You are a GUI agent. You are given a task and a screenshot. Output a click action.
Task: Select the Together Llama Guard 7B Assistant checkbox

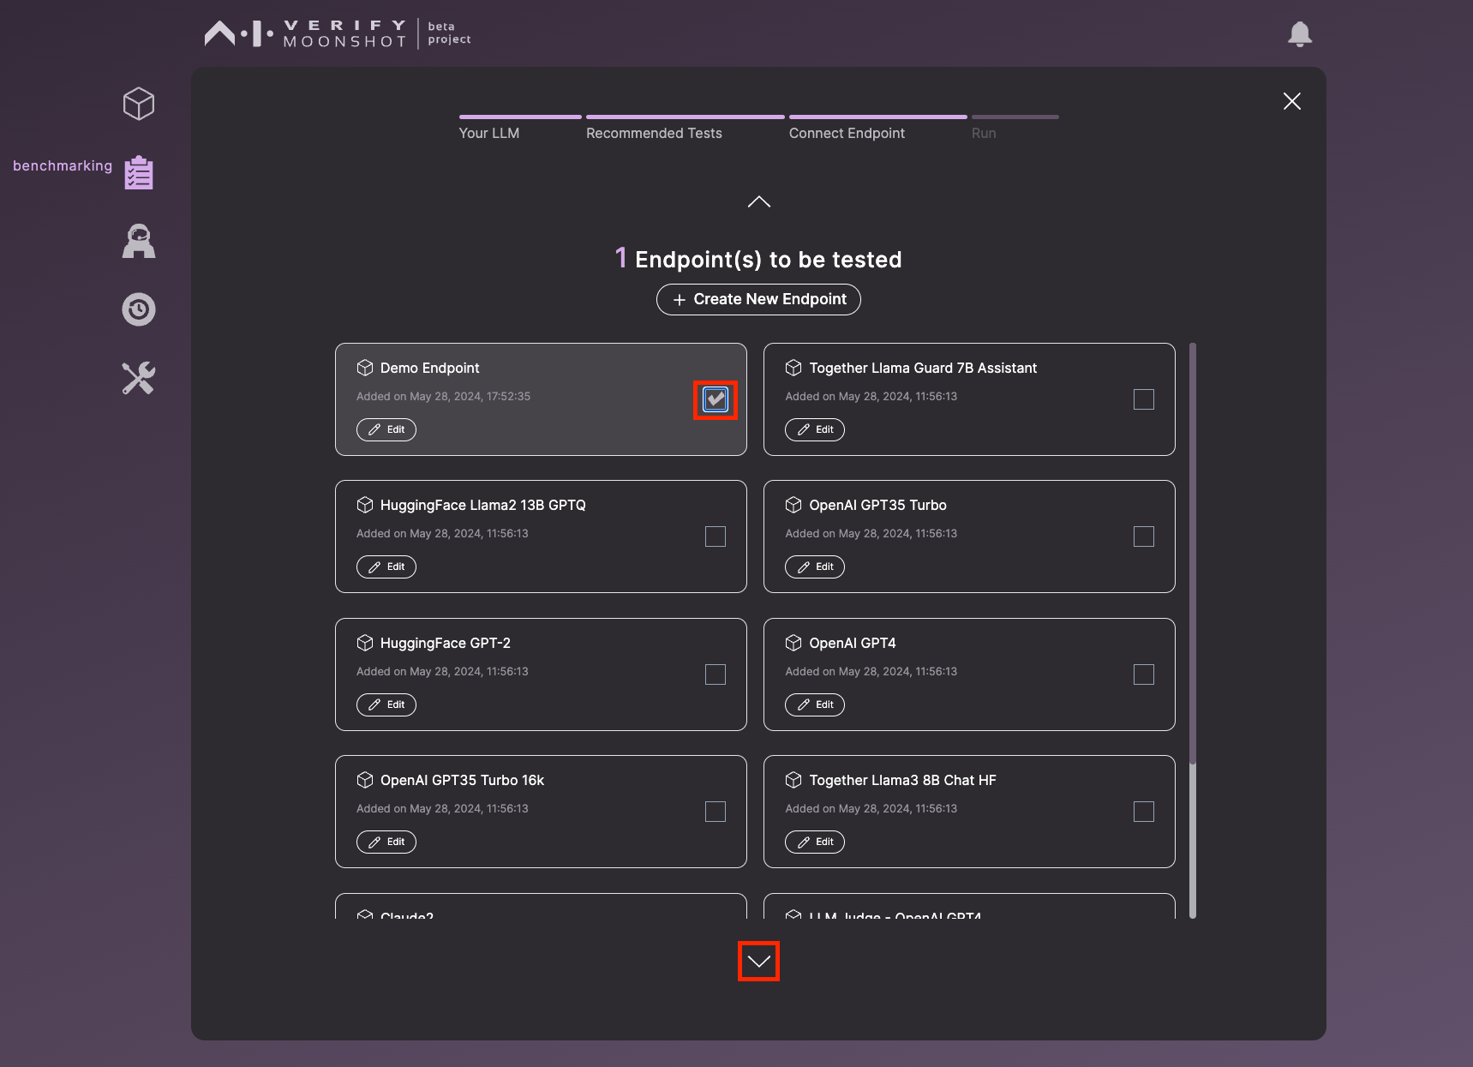1144,399
